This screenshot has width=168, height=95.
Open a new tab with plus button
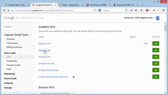pos(143,5)
